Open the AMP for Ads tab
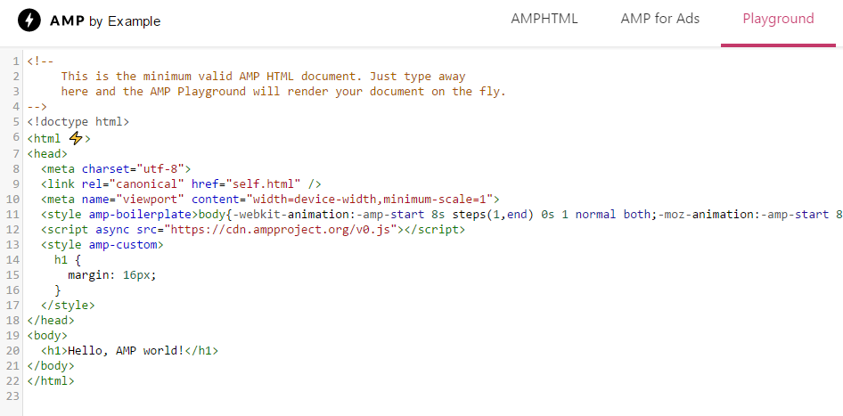 coord(659,19)
